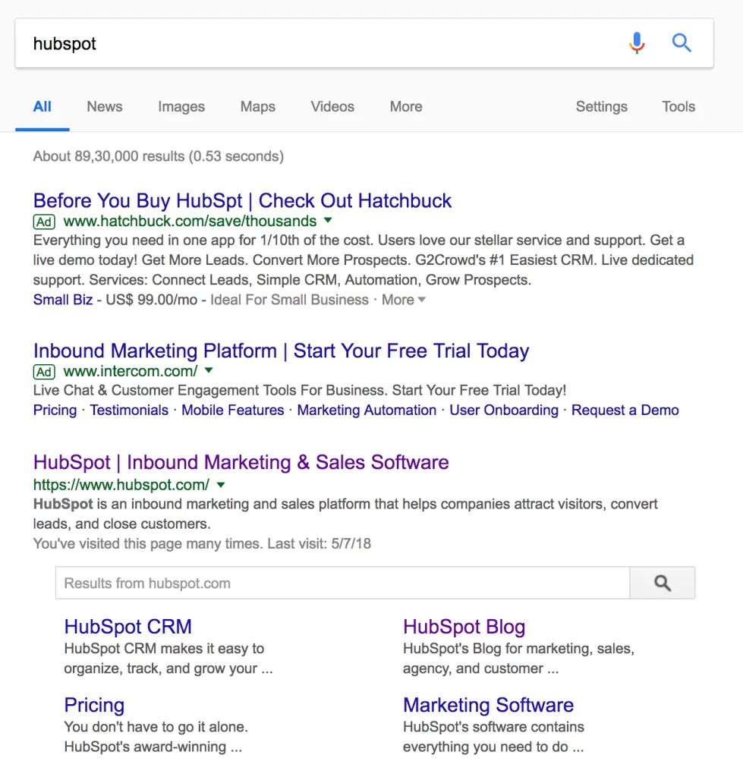This screenshot has width=743, height=777.
Task: Open the Maps tab
Action: pyautogui.click(x=257, y=107)
